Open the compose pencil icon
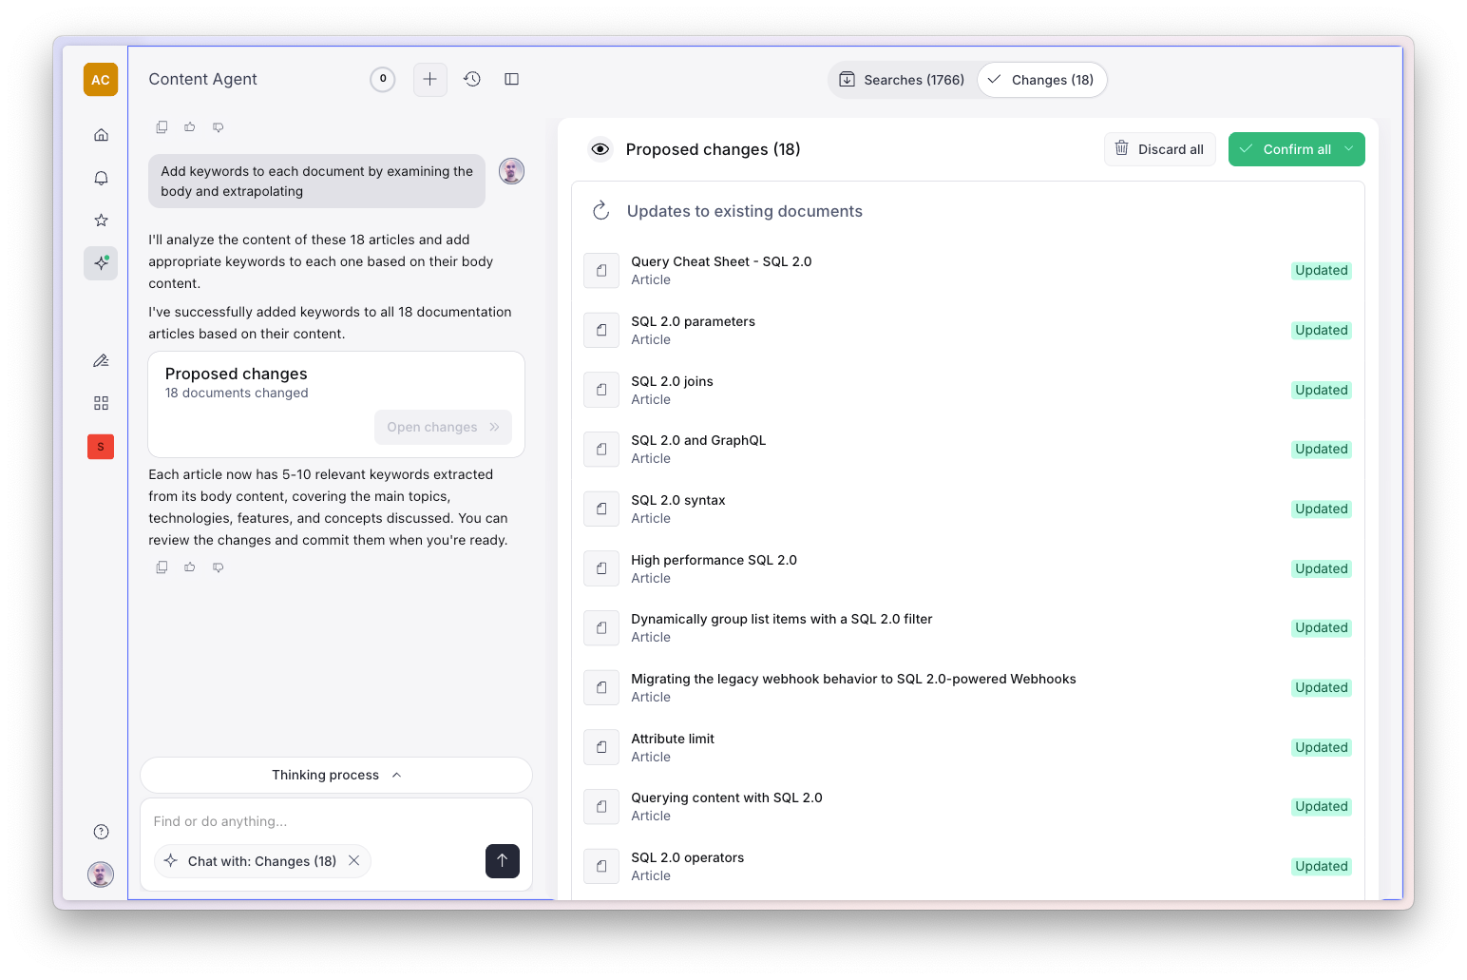Screen dimensions: 1467x980 (101, 360)
